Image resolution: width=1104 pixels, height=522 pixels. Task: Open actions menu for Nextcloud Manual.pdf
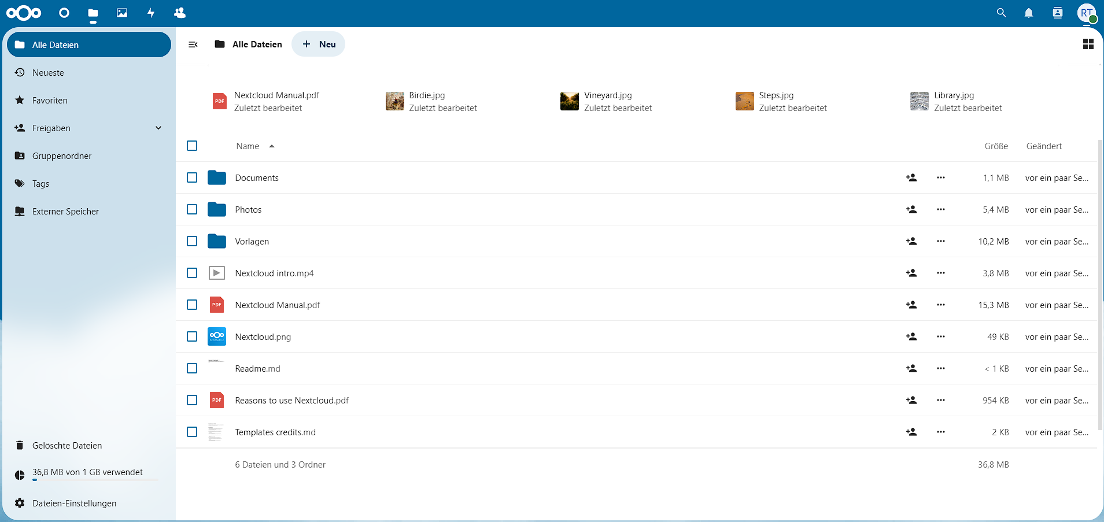(941, 305)
